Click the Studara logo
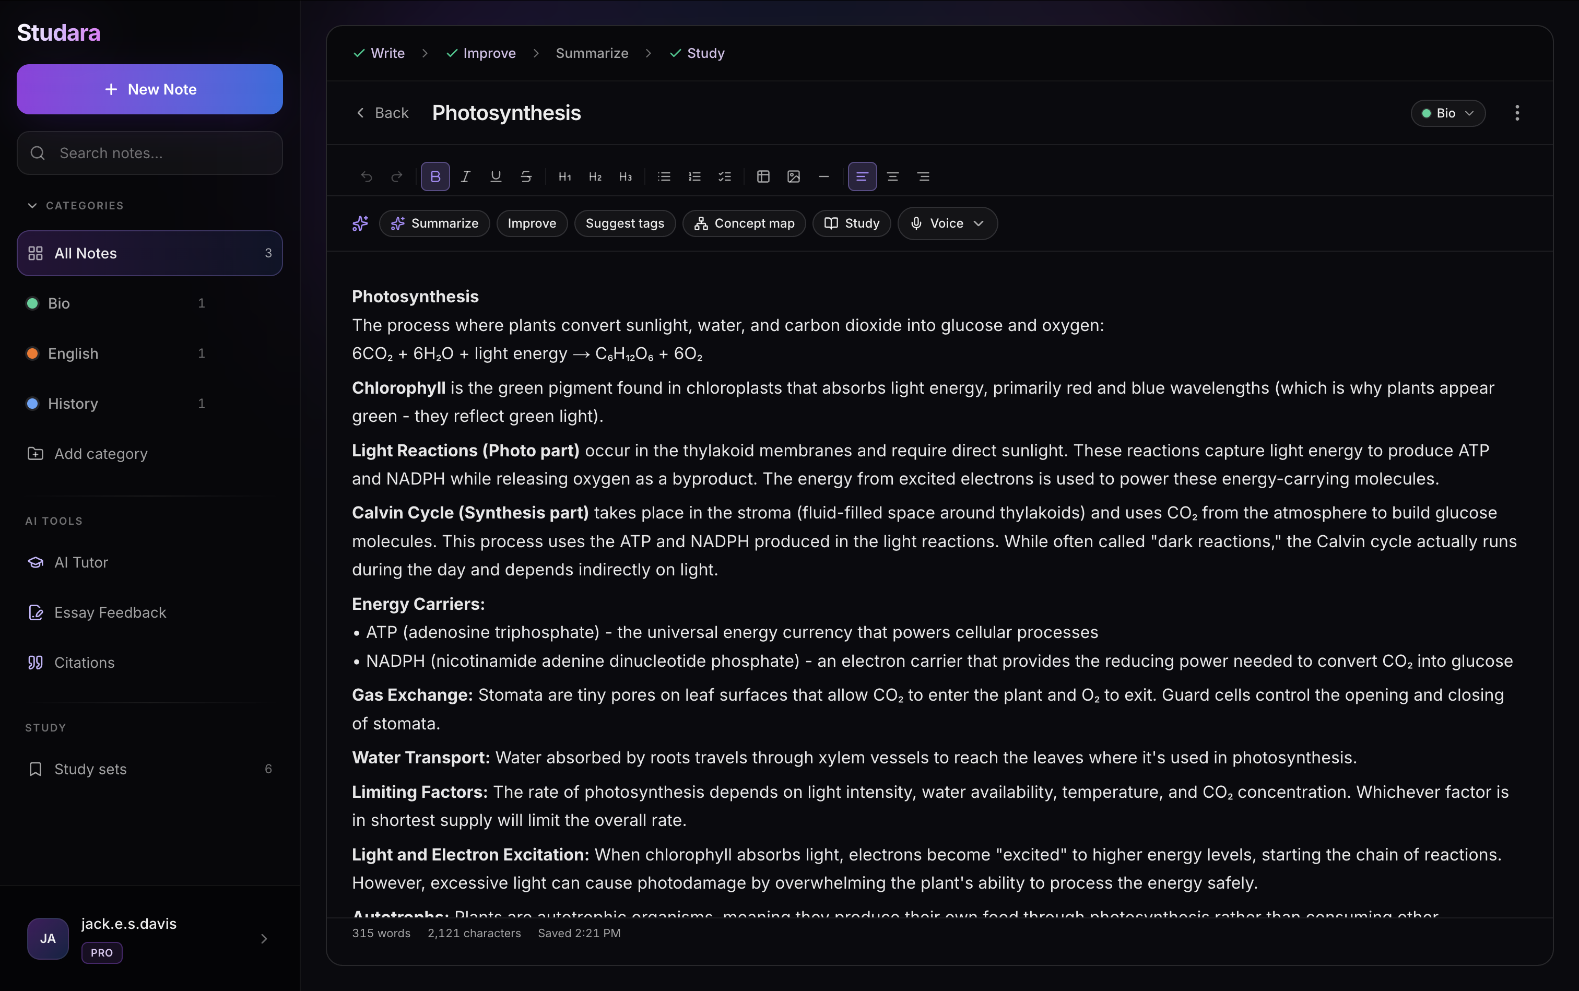The height and width of the screenshot is (991, 1579). pyautogui.click(x=58, y=33)
